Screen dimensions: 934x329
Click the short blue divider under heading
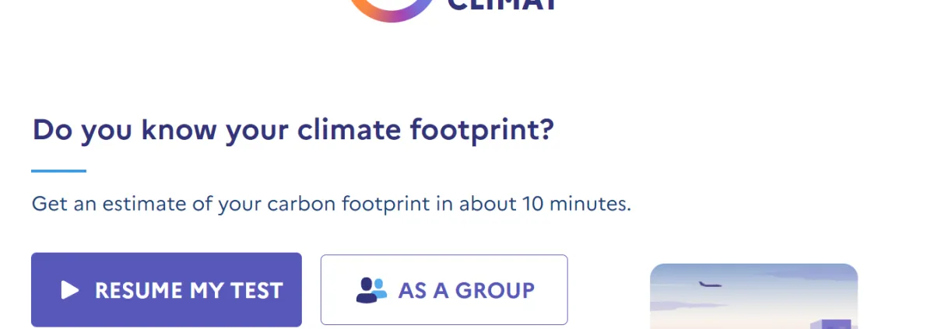[59, 170]
